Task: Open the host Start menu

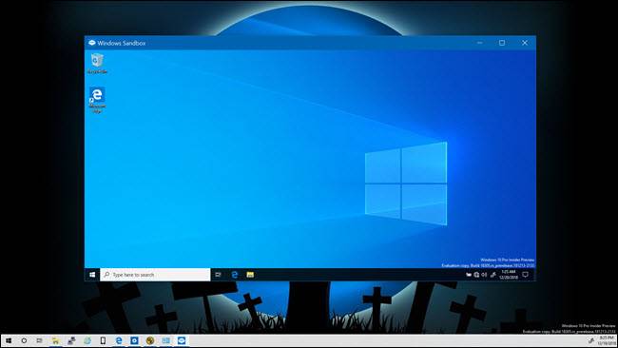Action: click(9, 340)
